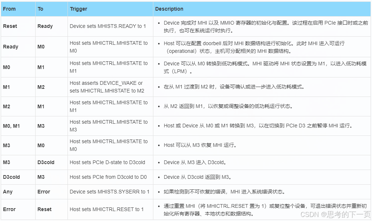The width and height of the screenshot is (372, 221).
Task: Click trigger 'Device sets MHISTS.SYSERR to 1'
Action: tap(109, 192)
